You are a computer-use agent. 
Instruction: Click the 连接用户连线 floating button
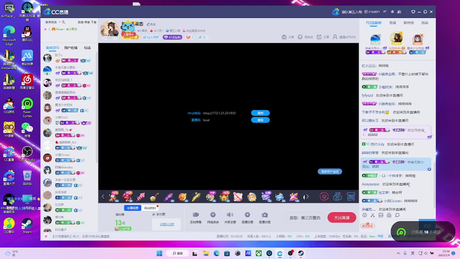coord(330,172)
